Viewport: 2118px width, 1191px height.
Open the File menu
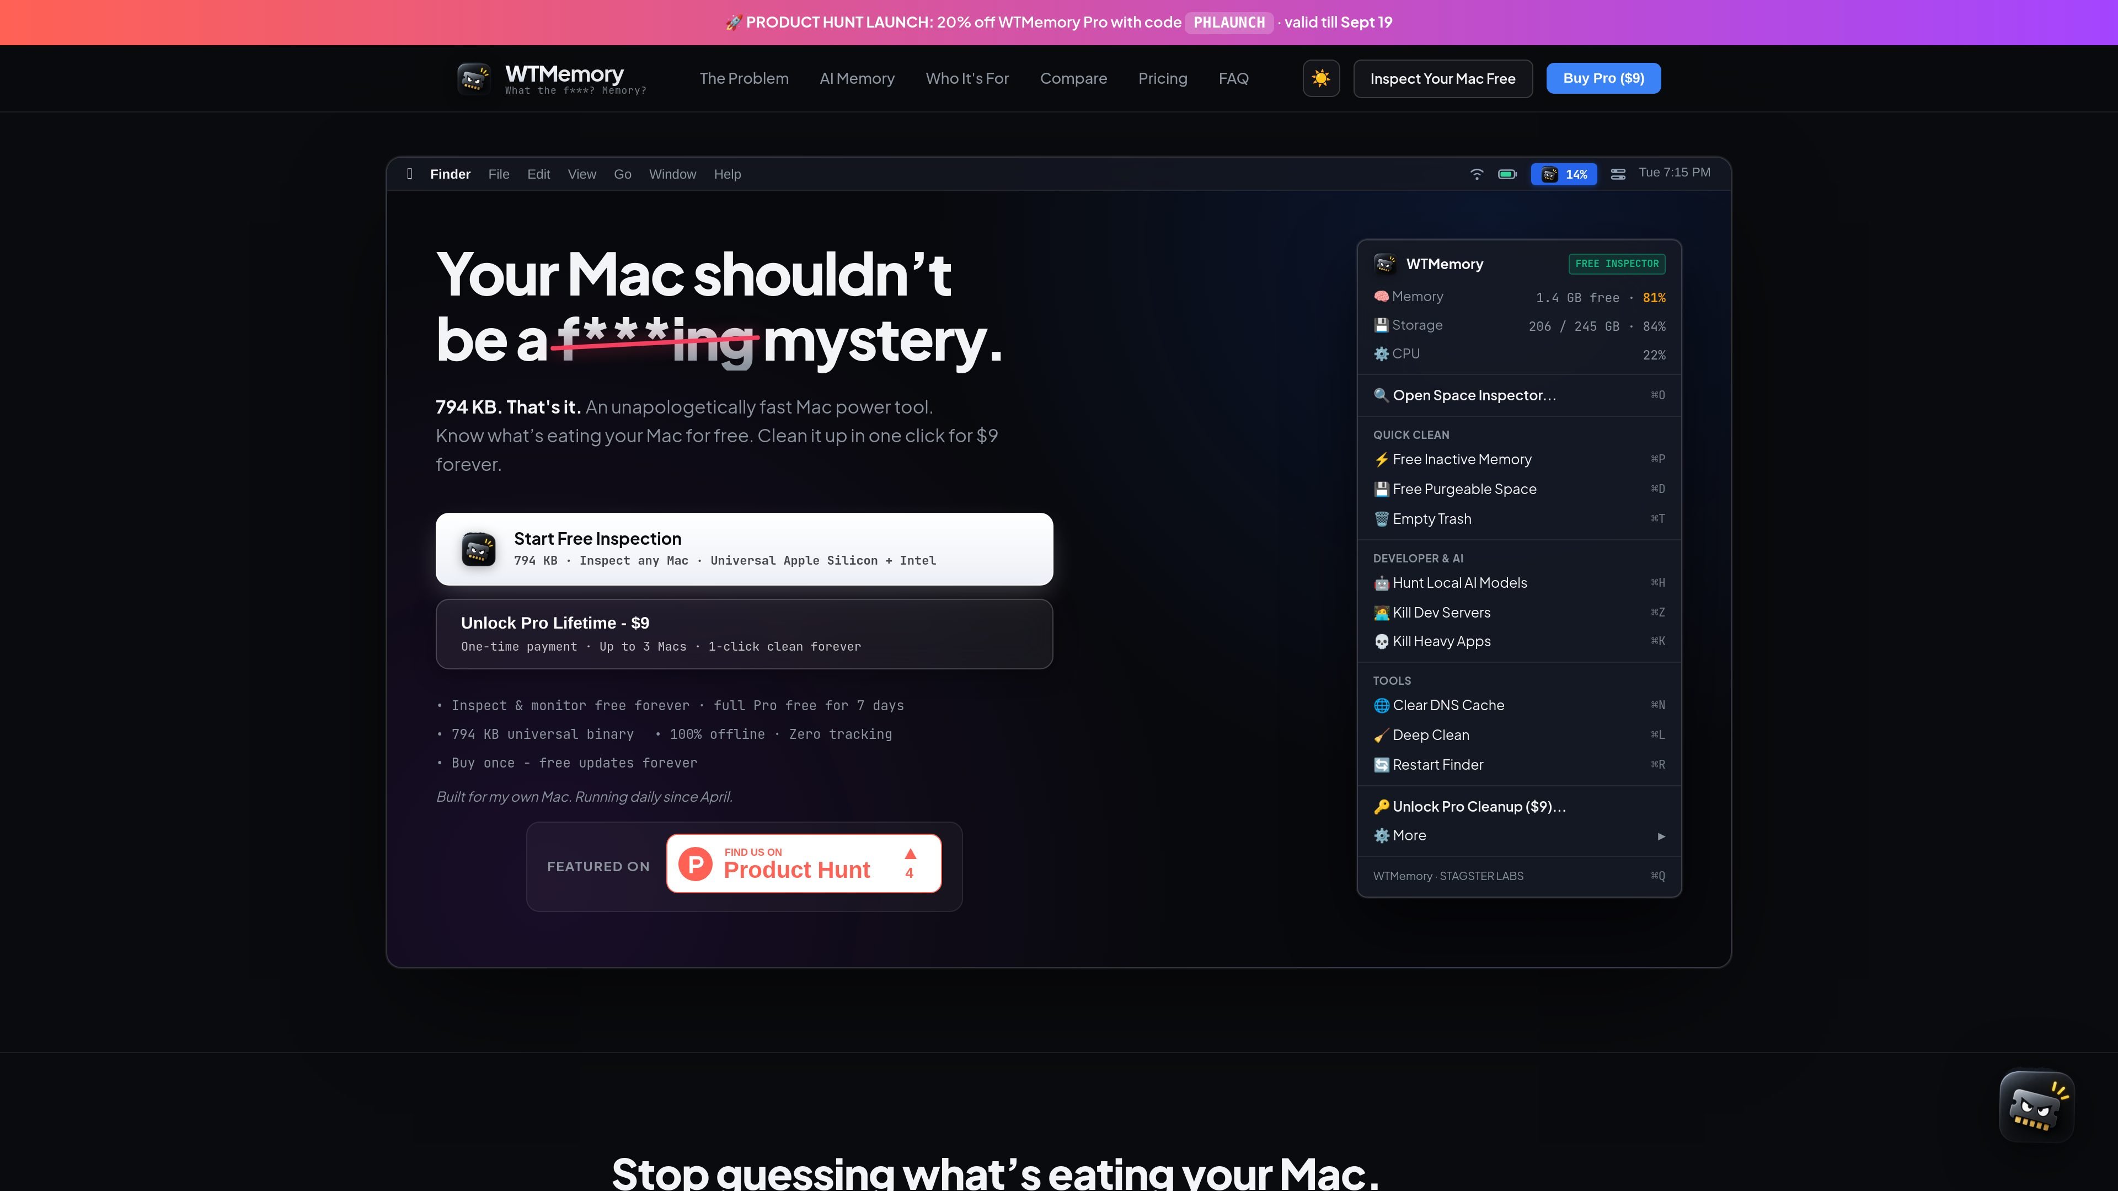click(499, 174)
